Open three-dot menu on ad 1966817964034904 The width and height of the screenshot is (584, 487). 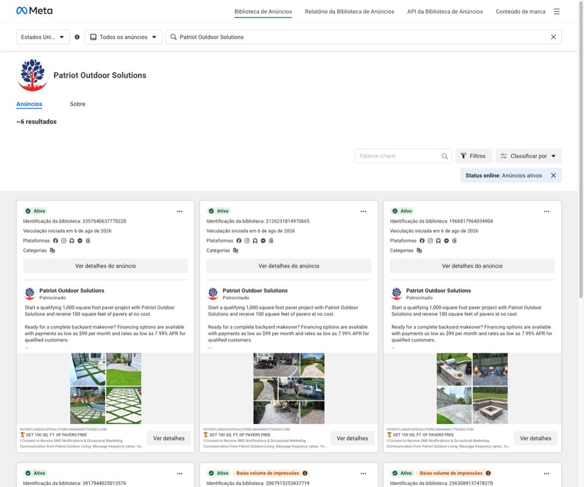[547, 212]
